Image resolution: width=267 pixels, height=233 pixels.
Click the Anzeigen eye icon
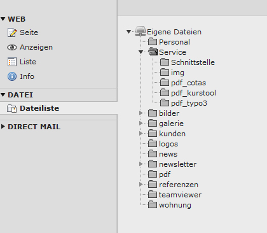pos(12,47)
